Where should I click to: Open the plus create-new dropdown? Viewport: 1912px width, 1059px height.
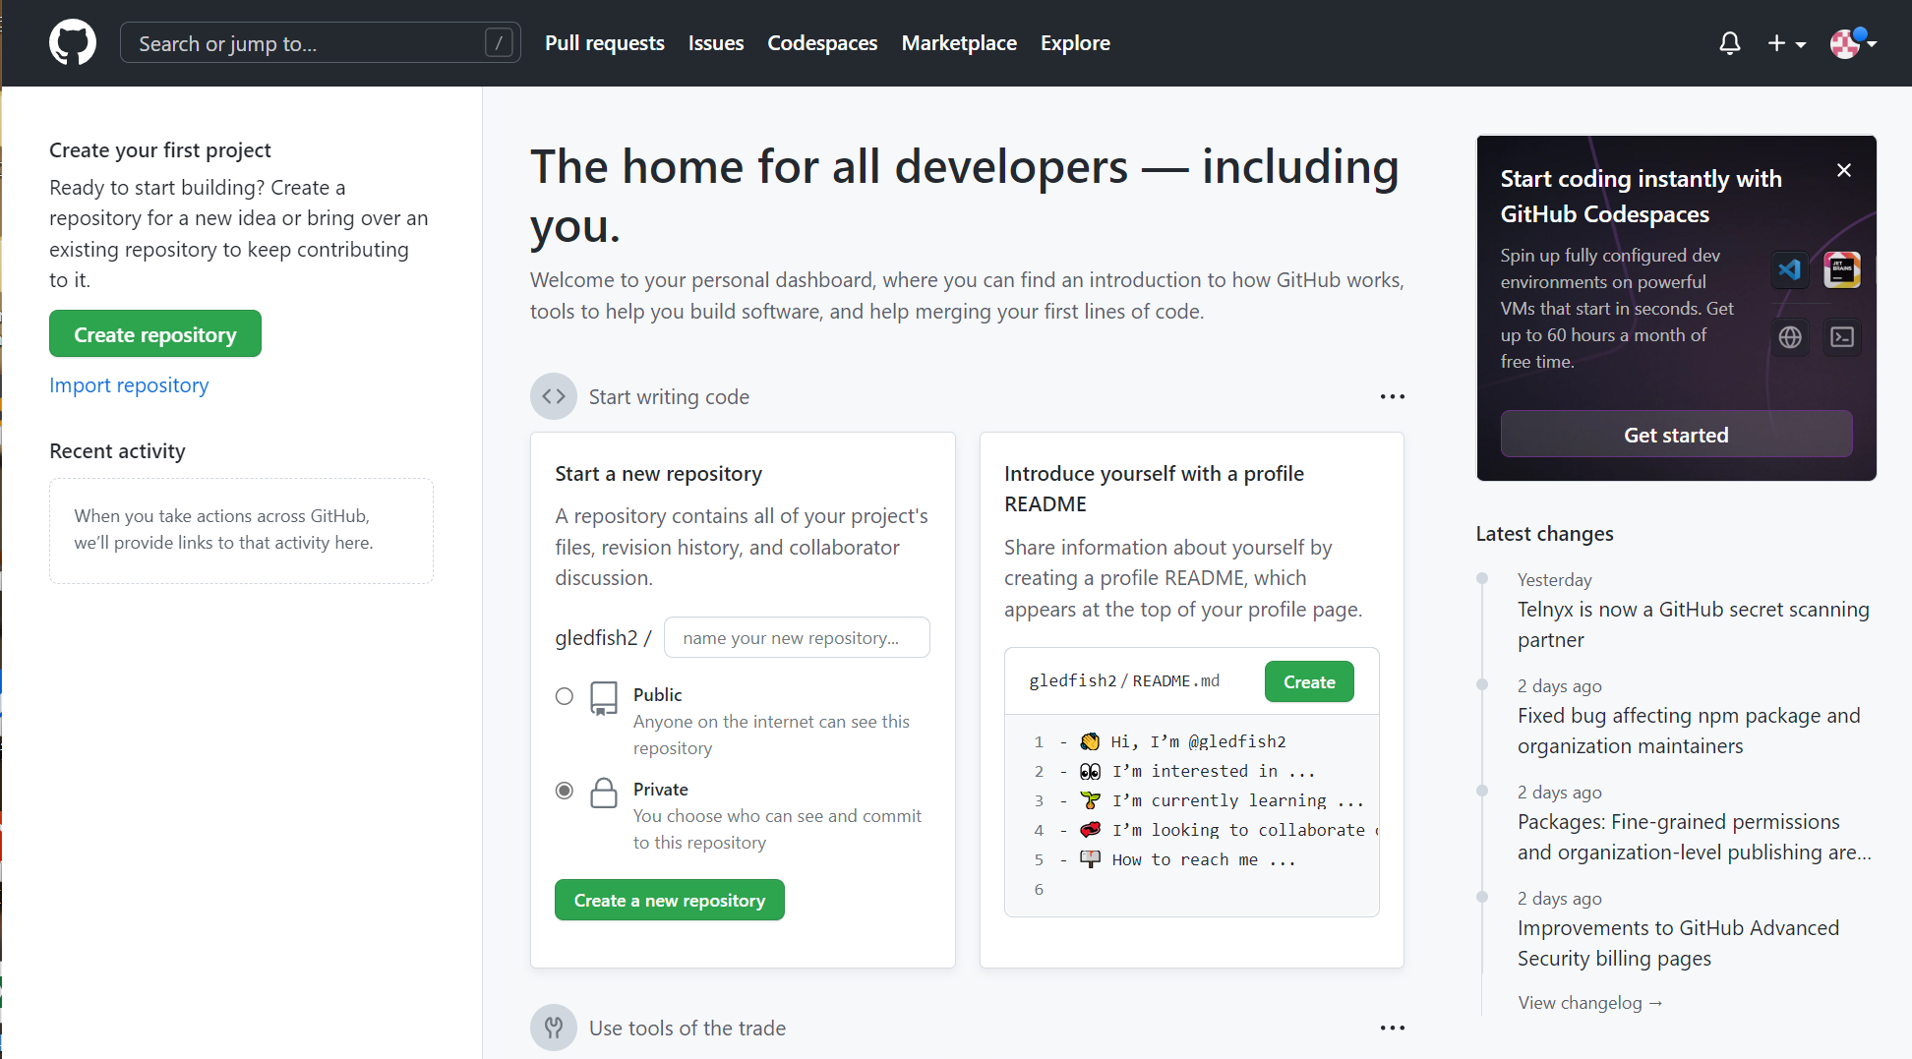coord(1786,43)
